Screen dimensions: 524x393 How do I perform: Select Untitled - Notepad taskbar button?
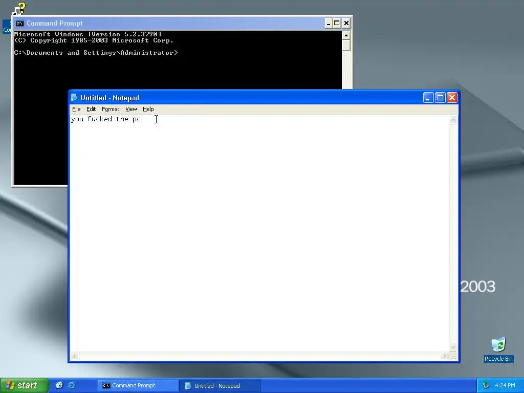220,386
